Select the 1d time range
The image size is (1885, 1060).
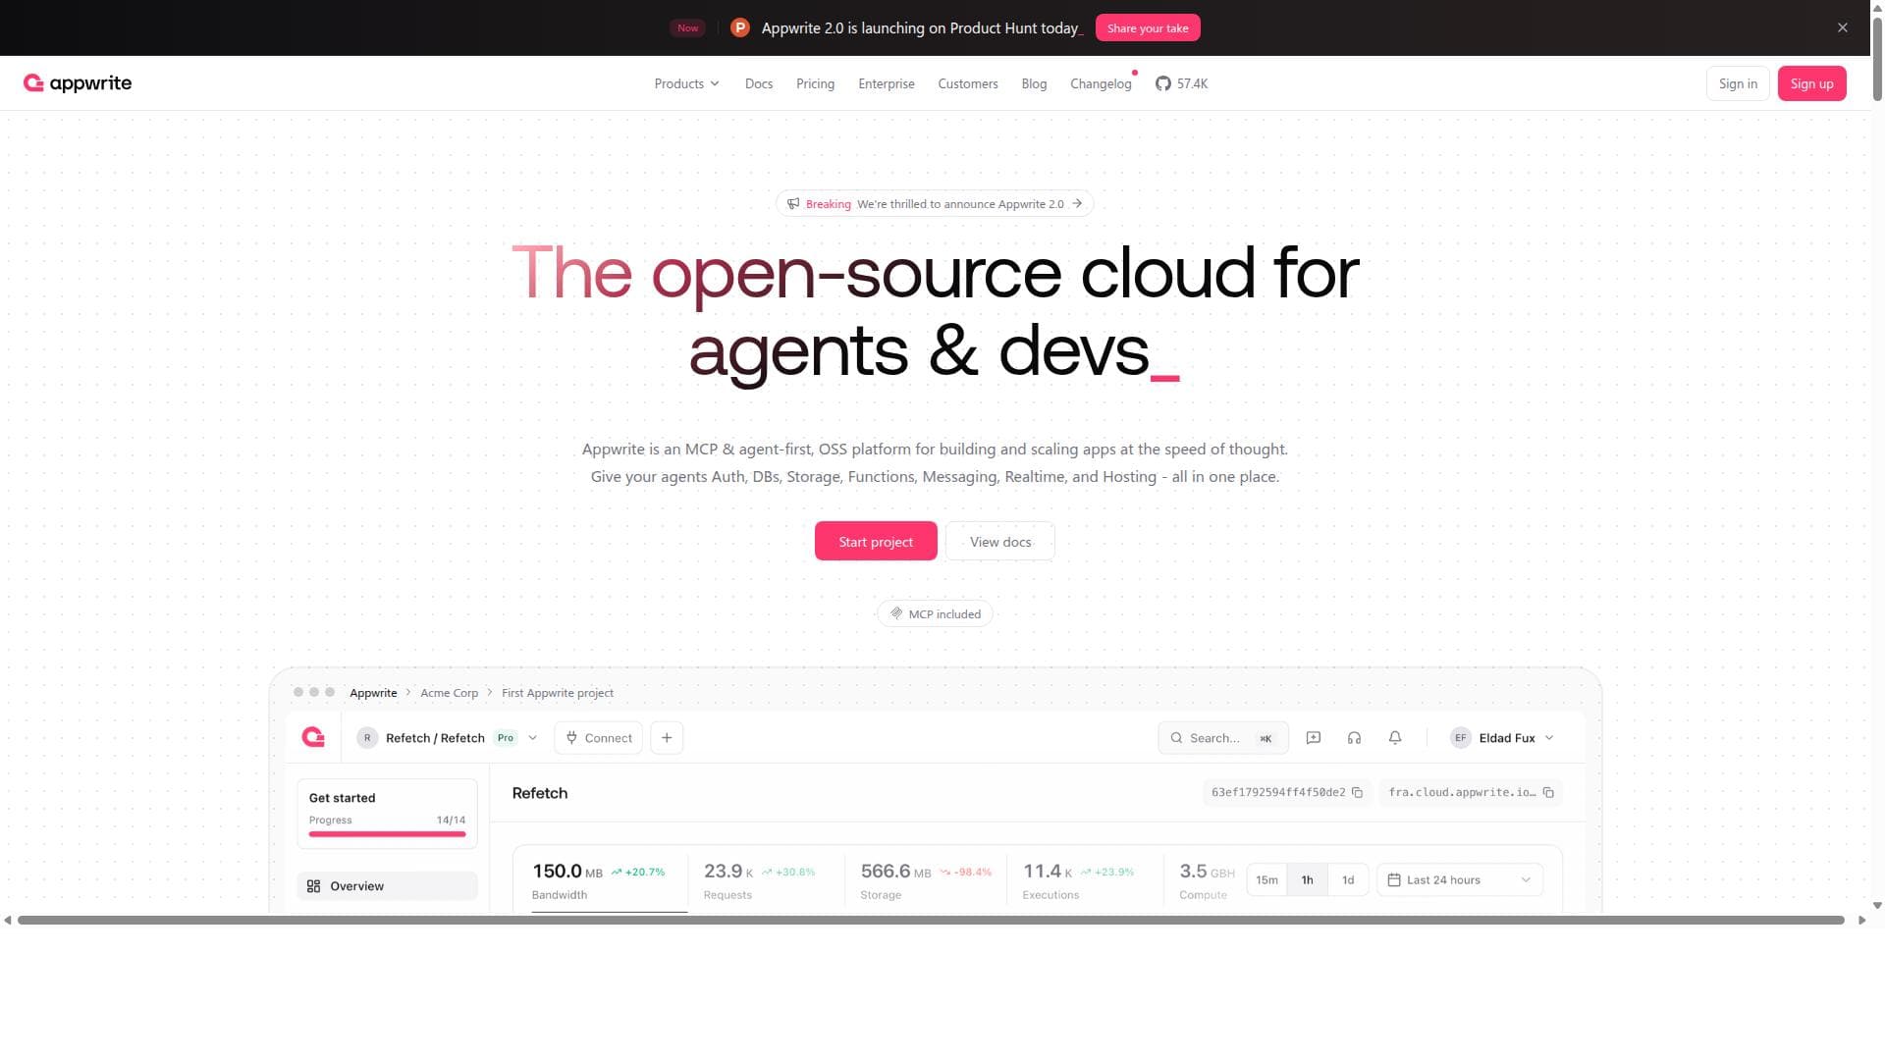pos(1348,879)
